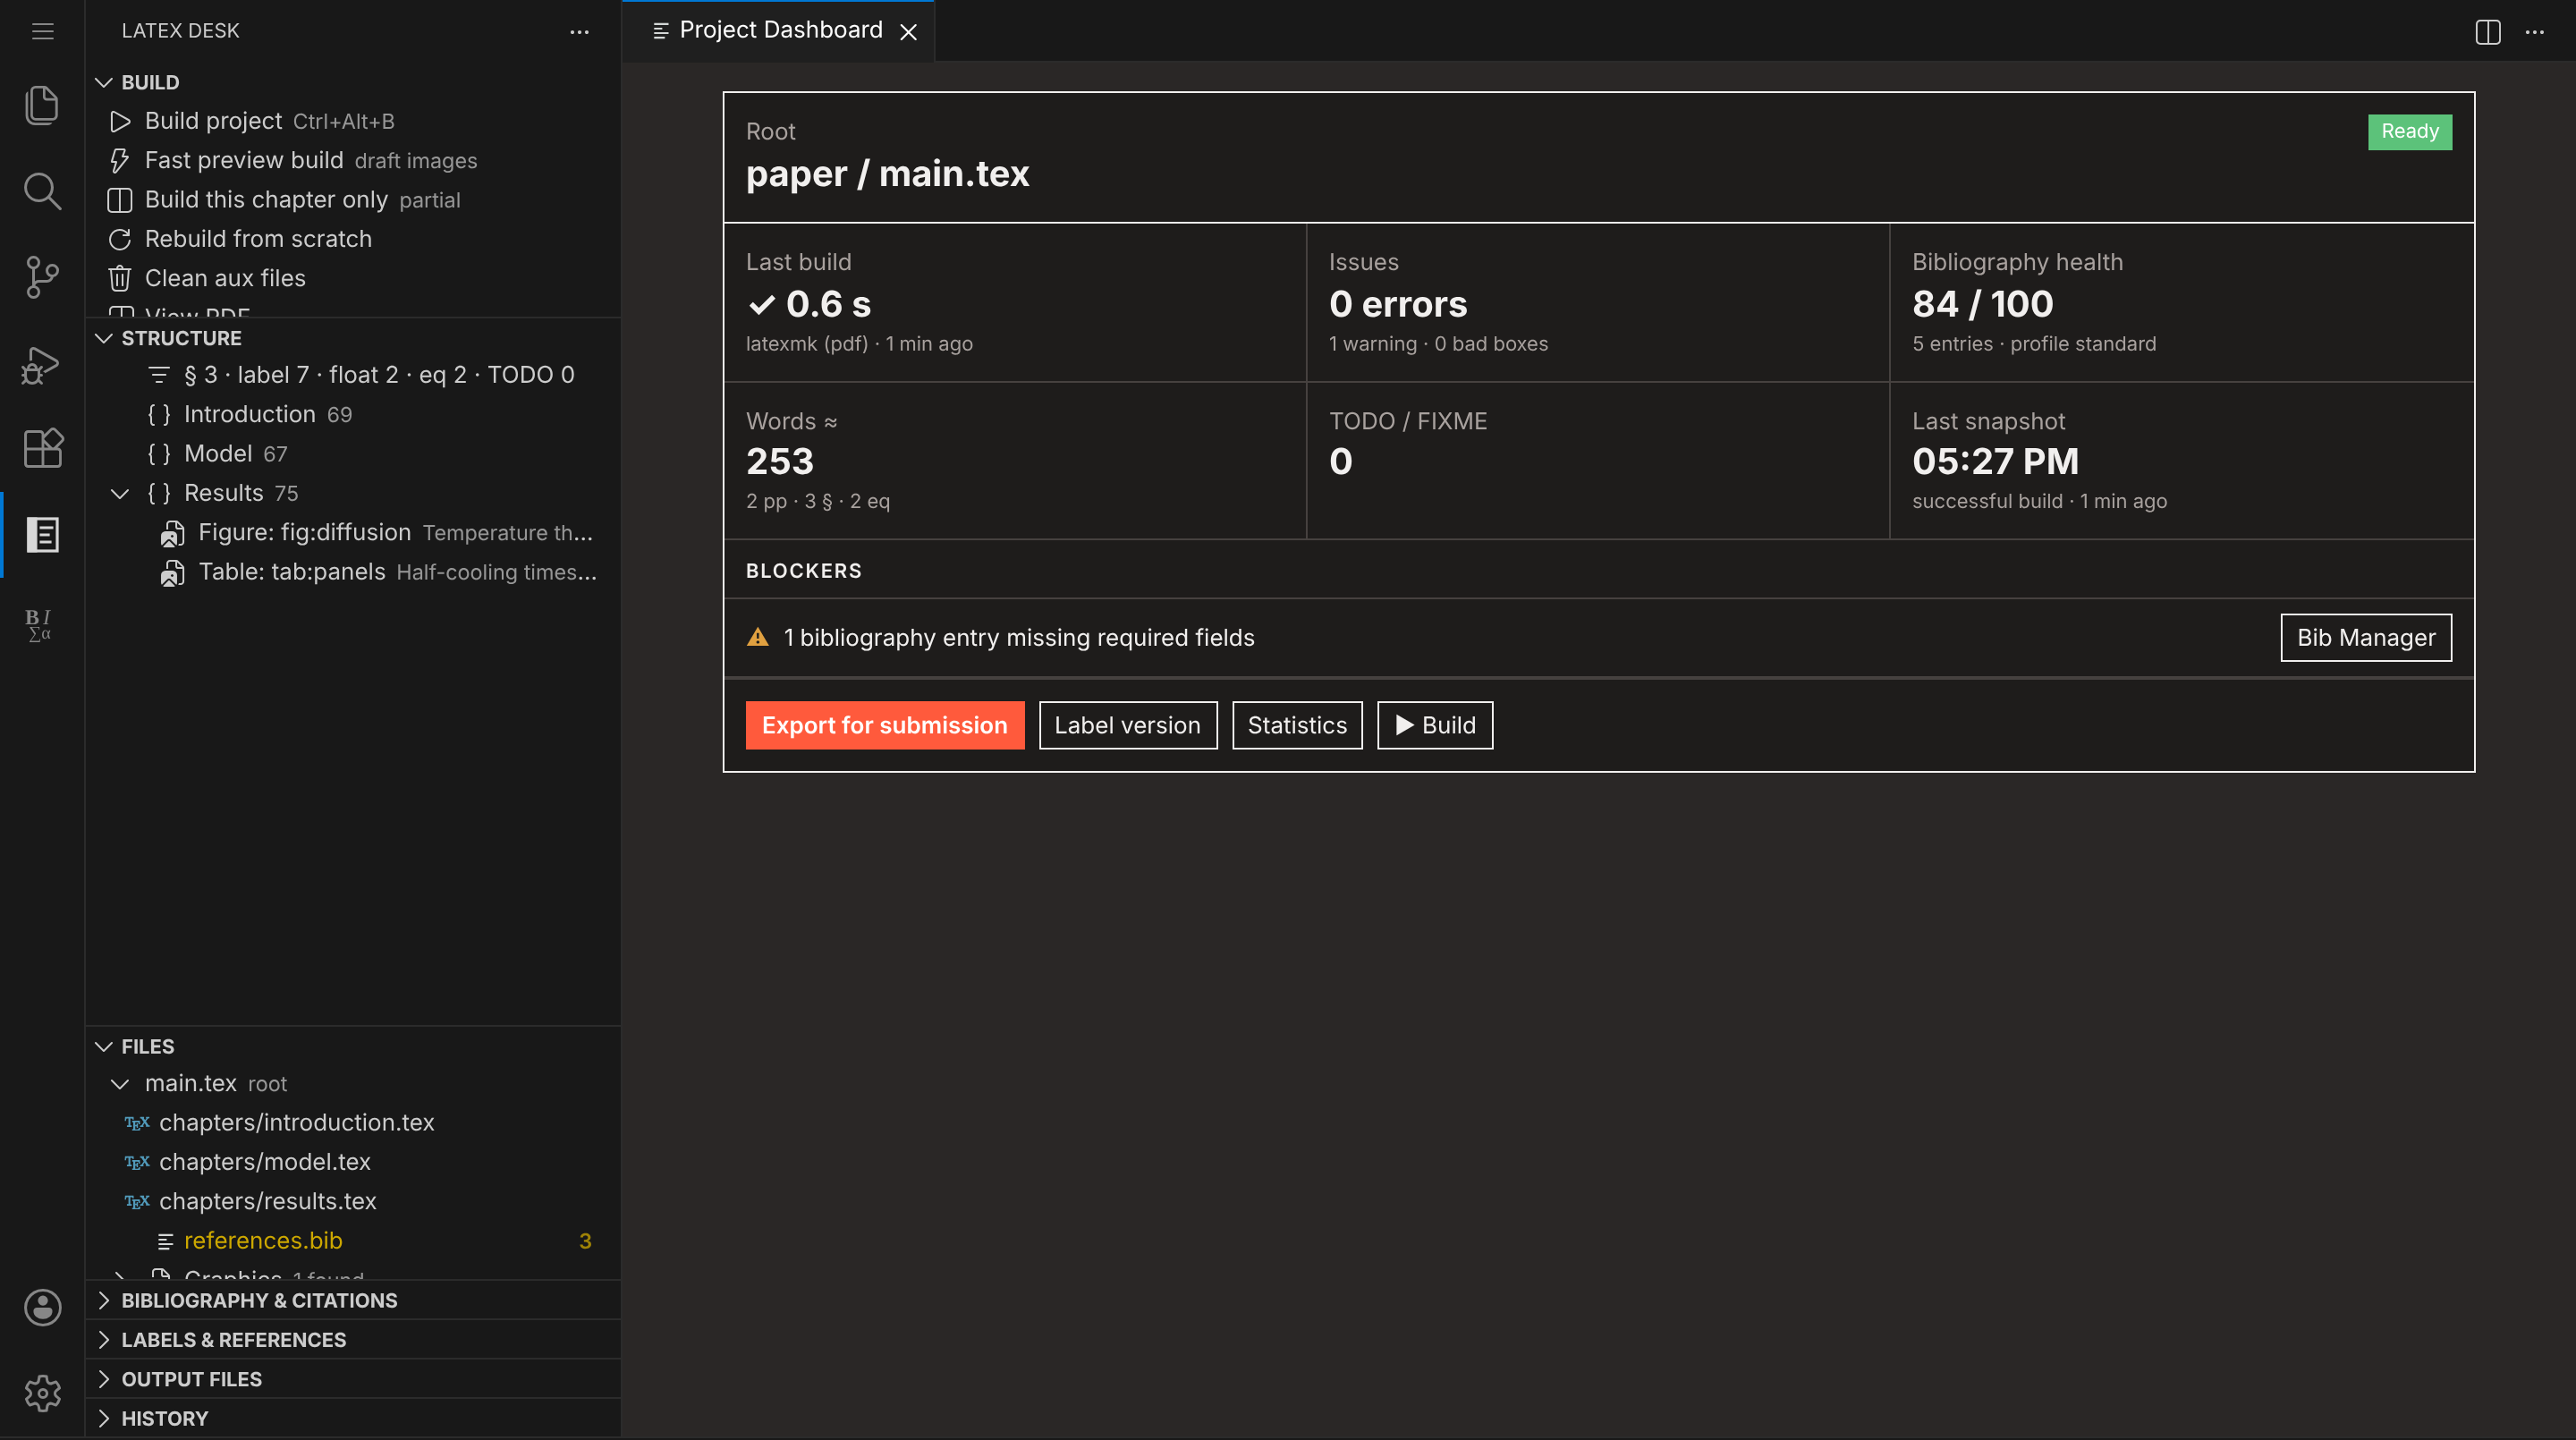Close the Project Dashboard tab
2576x1440 pixels.
pos(908,32)
